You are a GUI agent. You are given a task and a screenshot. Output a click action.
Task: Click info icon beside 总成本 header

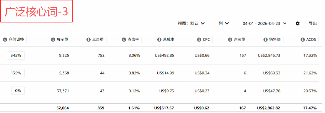(x=159, y=39)
